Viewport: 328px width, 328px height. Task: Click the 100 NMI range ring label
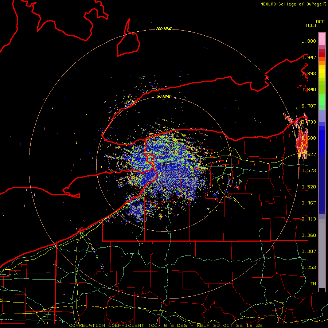pyautogui.click(x=164, y=29)
